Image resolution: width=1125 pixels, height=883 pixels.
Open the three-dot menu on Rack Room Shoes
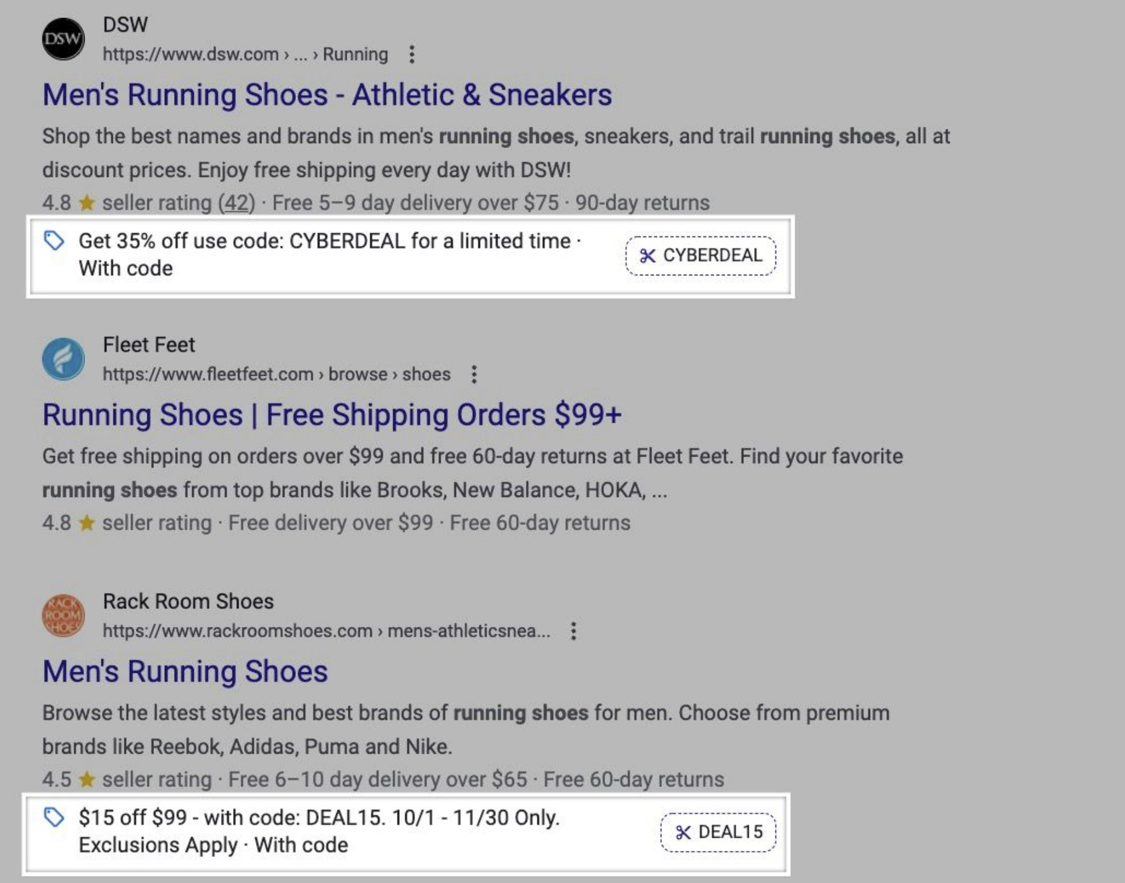(x=572, y=632)
